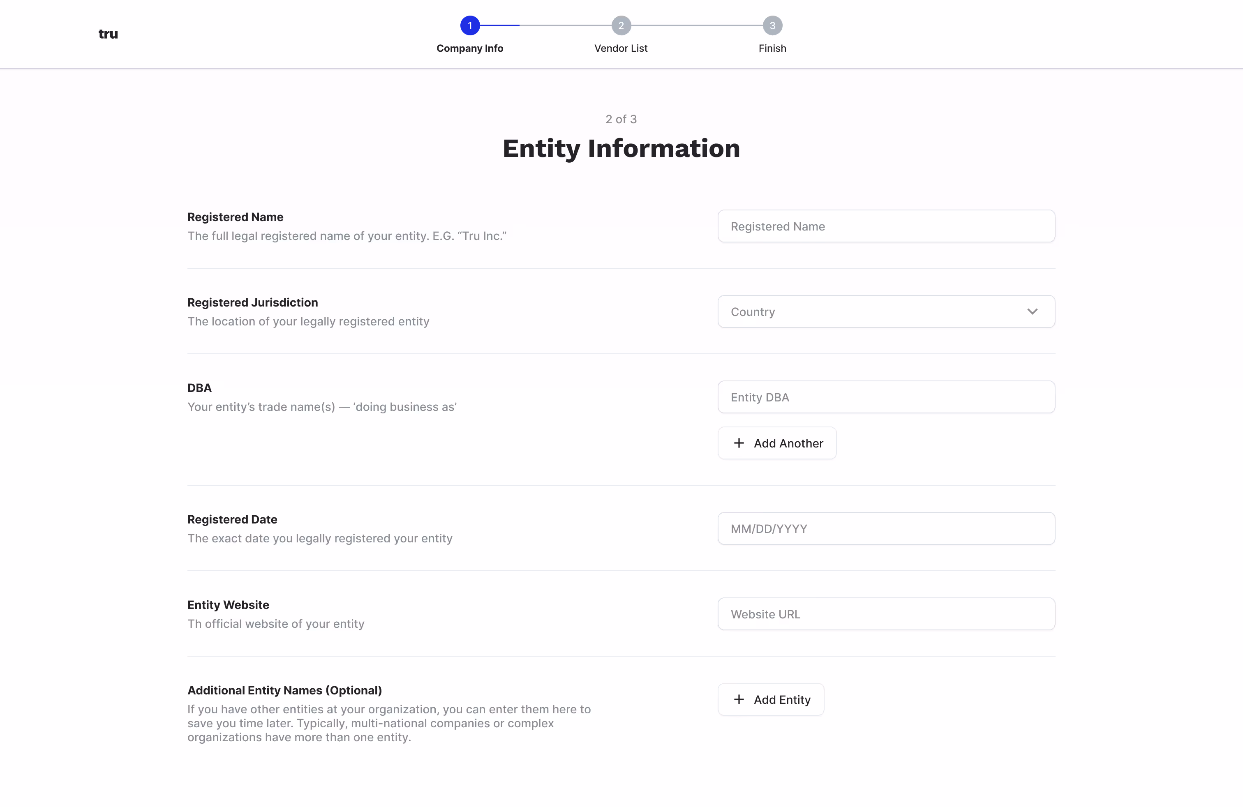Jump to the Finish step
Image resolution: width=1243 pixels, height=807 pixels.
(772, 48)
